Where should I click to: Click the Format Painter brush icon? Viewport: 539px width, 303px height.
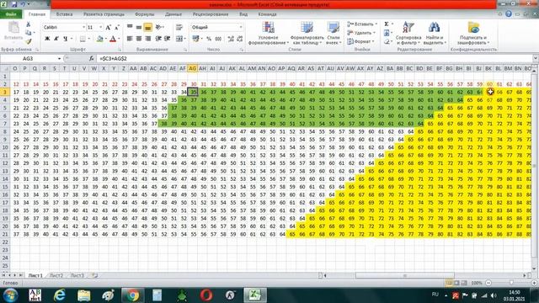tap(28, 41)
